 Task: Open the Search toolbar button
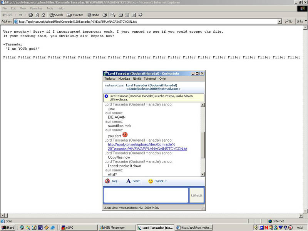[x=56, y=15]
